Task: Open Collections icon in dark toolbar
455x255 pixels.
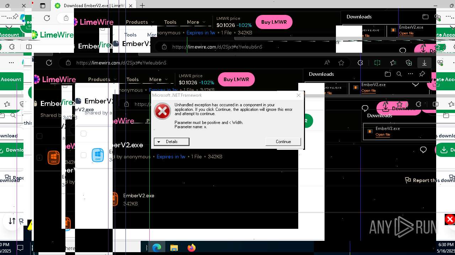Action: pyautogui.click(x=409, y=63)
